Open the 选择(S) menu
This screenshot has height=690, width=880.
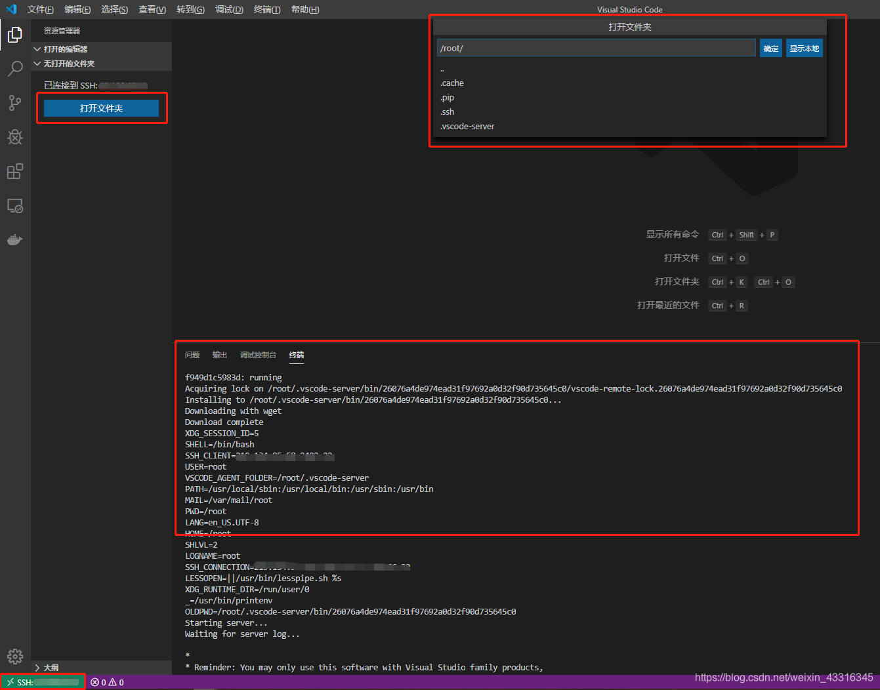115,9
